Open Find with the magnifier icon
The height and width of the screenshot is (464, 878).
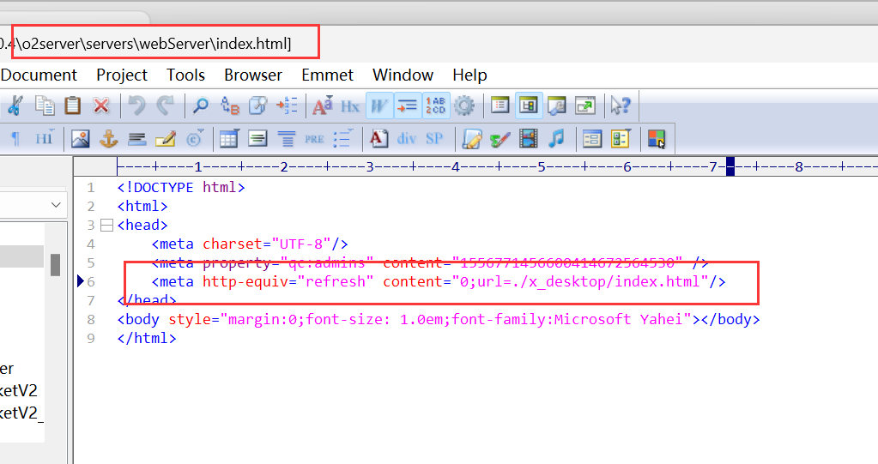coord(201,105)
